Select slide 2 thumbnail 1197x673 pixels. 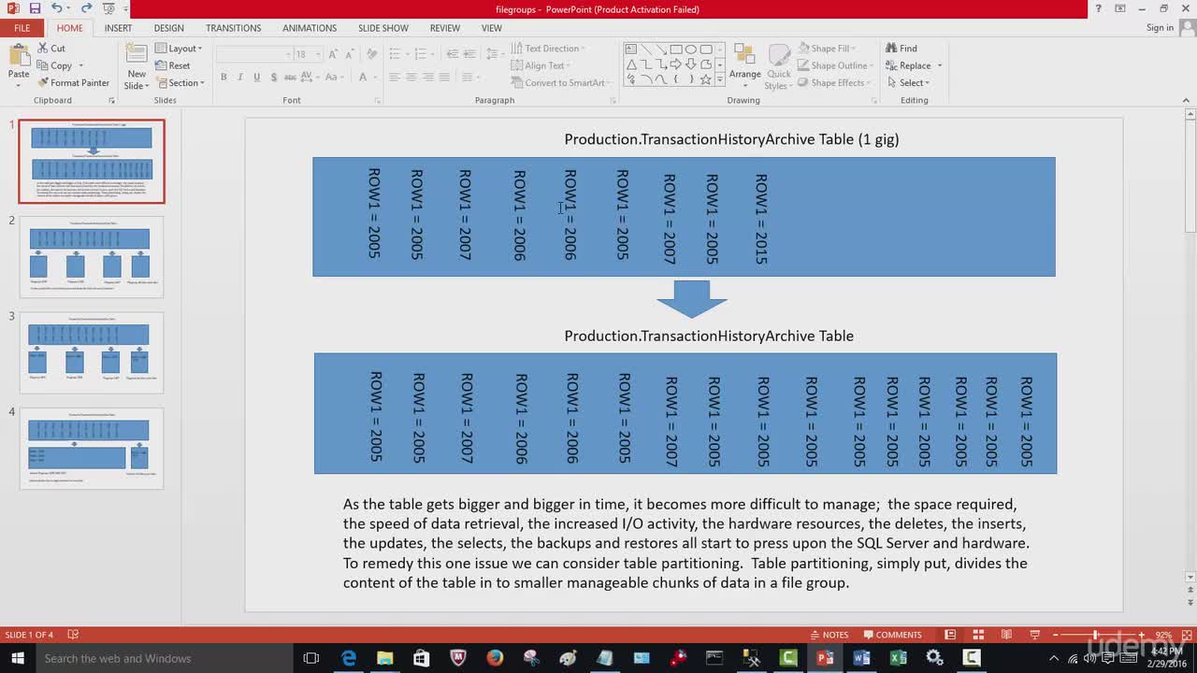click(x=91, y=257)
